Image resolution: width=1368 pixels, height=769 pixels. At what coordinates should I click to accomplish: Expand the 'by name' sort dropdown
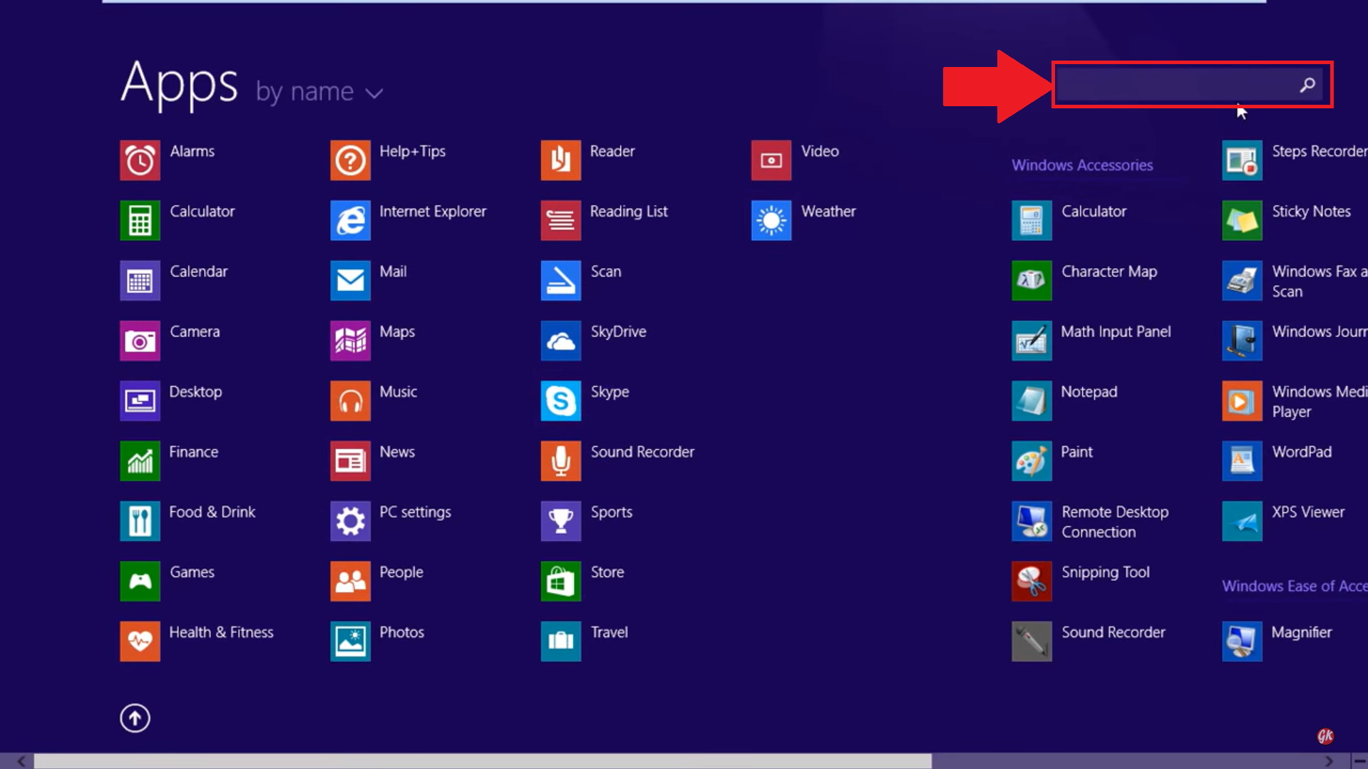click(x=319, y=92)
